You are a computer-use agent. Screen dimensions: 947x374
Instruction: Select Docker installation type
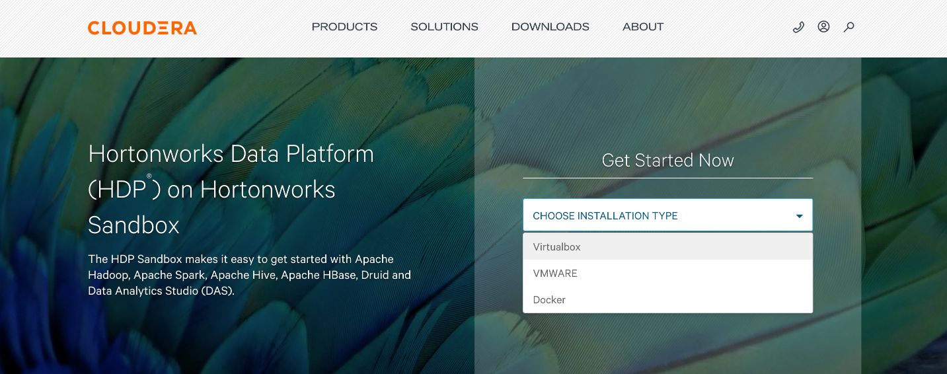667,299
